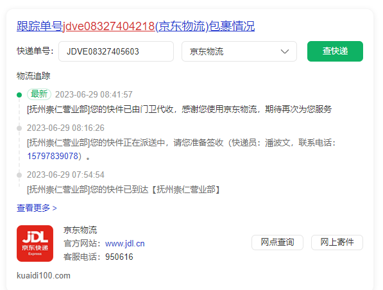Image resolution: width=383 pixels, height=290 pixels.
Task: Click the 网点查询 button
Action: pyautogui.click(x=277, y=243)
